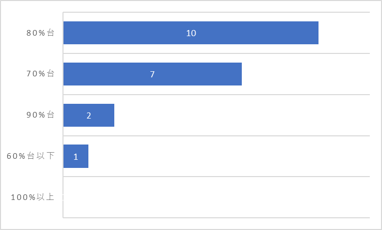Click the gridline between 80%台 and 70%台 rows
Screen dimensions: 382x230
click(x=216, y=53)
